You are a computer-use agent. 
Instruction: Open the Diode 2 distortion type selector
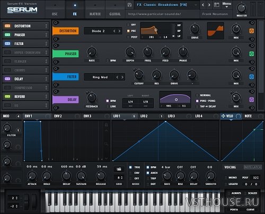pyautogui.click(x=98, y=31)
